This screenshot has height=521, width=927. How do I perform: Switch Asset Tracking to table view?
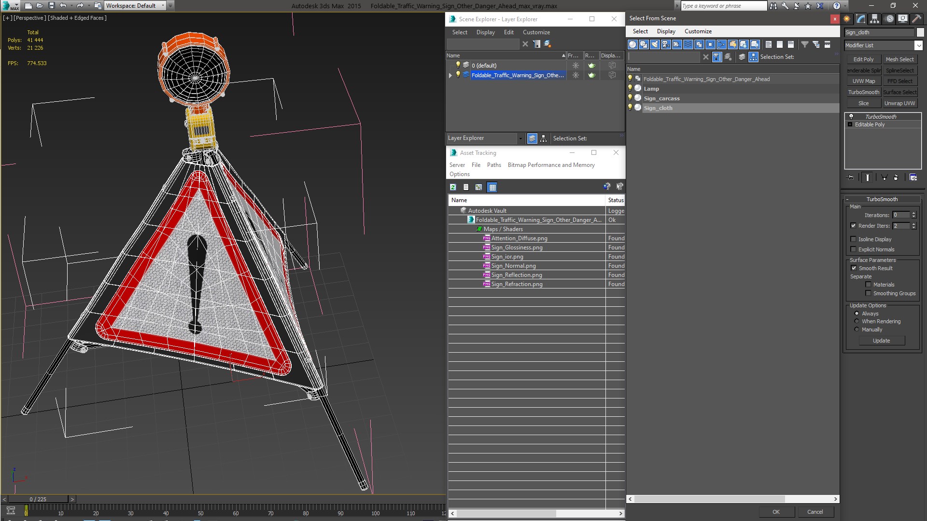pos(492,187)
